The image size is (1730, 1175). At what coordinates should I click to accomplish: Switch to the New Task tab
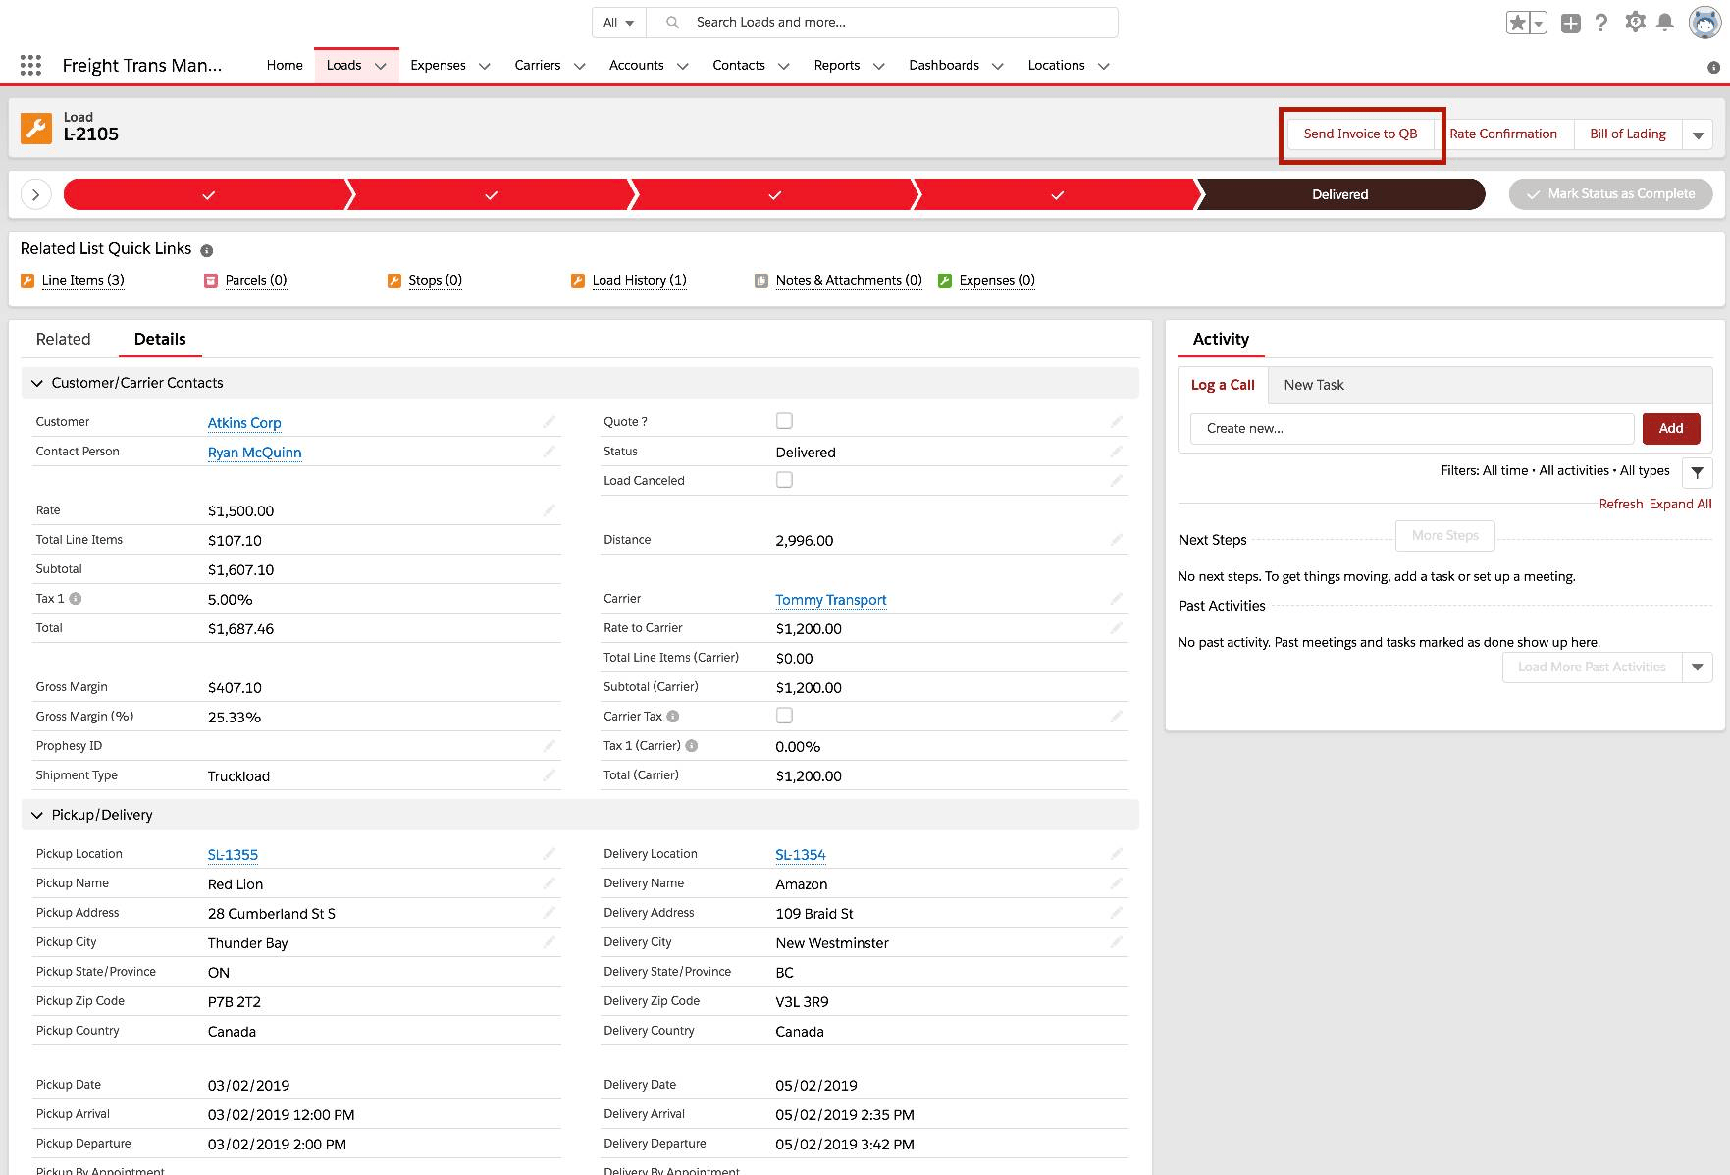pos(1314,385)
